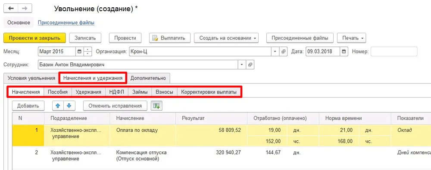Screen dimensions: 431x170
Task: Select the Взносы sub-tab
Action: [x=164, y=92]
